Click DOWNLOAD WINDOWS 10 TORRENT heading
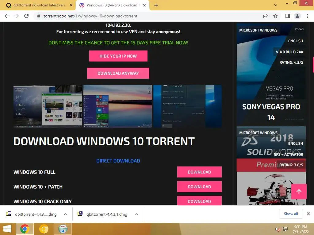 [x=104, y=141]
